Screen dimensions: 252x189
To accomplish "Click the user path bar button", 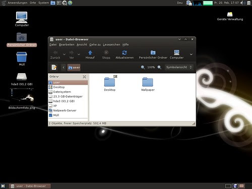I will pos(74,68).
